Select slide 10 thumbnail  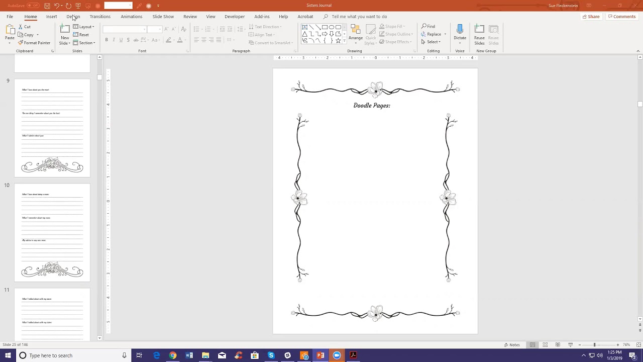click(x=52, y=232)
